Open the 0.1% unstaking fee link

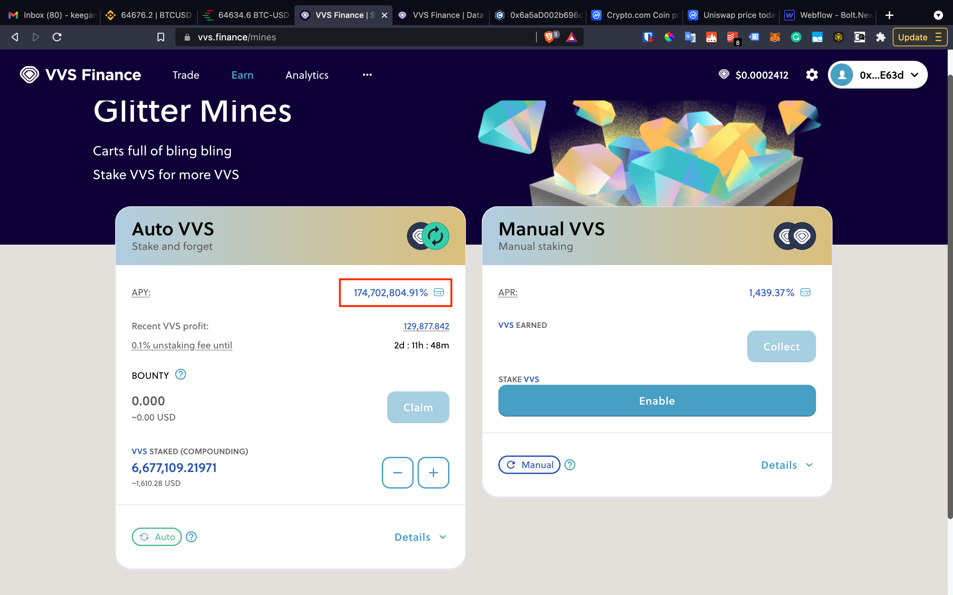pyautogui.click(x=182, y=345)
